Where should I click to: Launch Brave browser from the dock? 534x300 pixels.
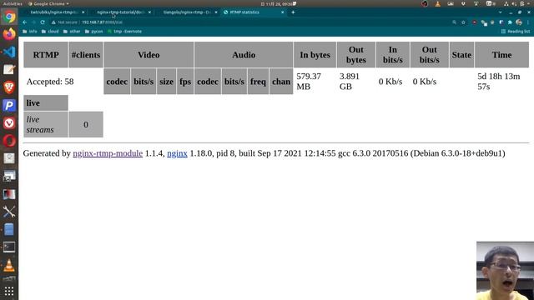tap(9, 87)
